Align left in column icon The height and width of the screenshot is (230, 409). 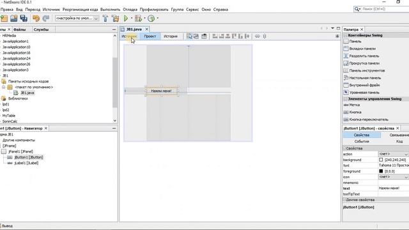(x=215, y=36)
